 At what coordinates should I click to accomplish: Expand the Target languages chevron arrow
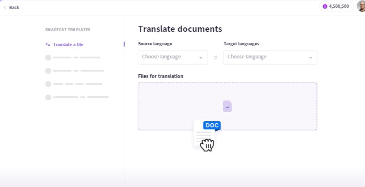tap(310, 58)
